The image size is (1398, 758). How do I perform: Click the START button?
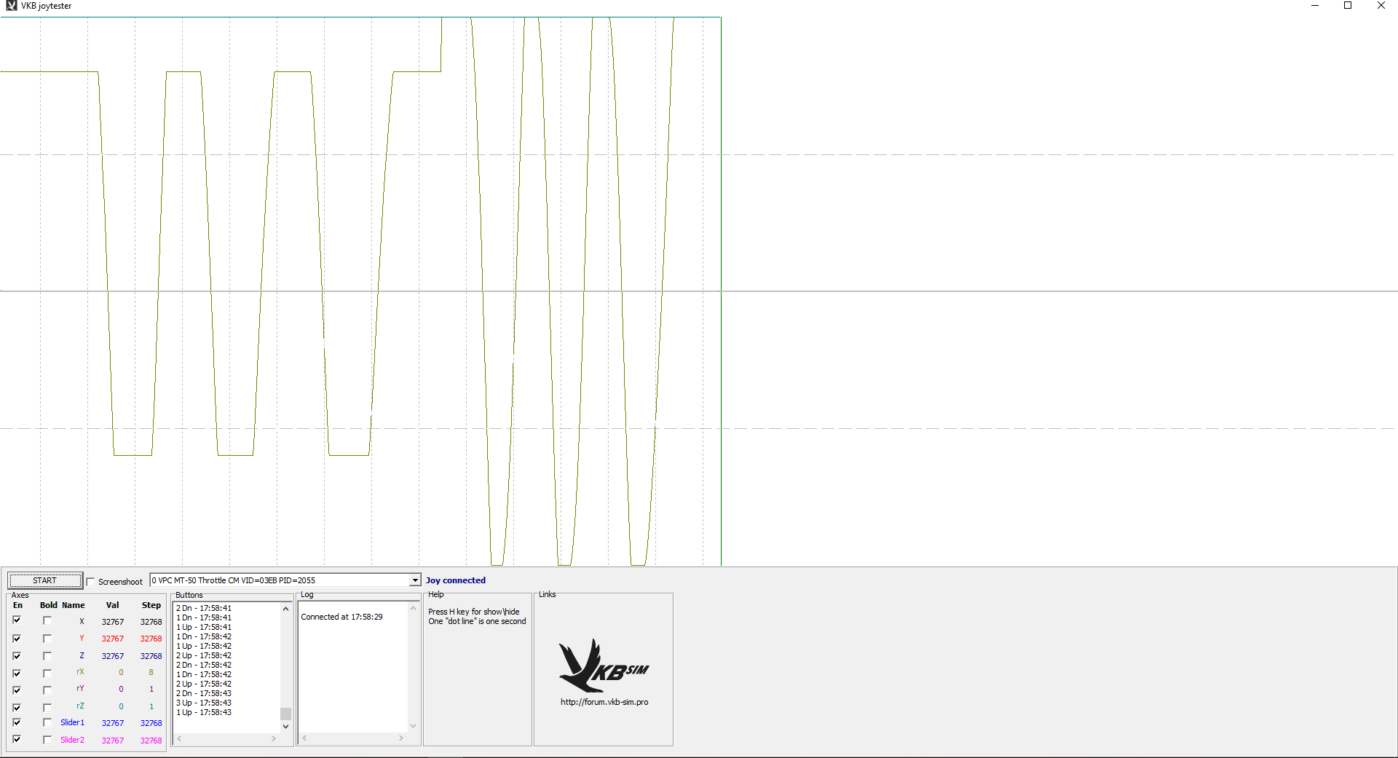[45, 580]
